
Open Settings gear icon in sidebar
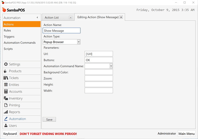6,64
